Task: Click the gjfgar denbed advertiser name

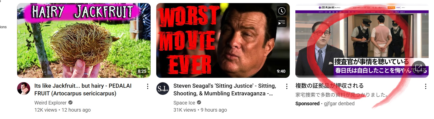Action: point(339,103)
